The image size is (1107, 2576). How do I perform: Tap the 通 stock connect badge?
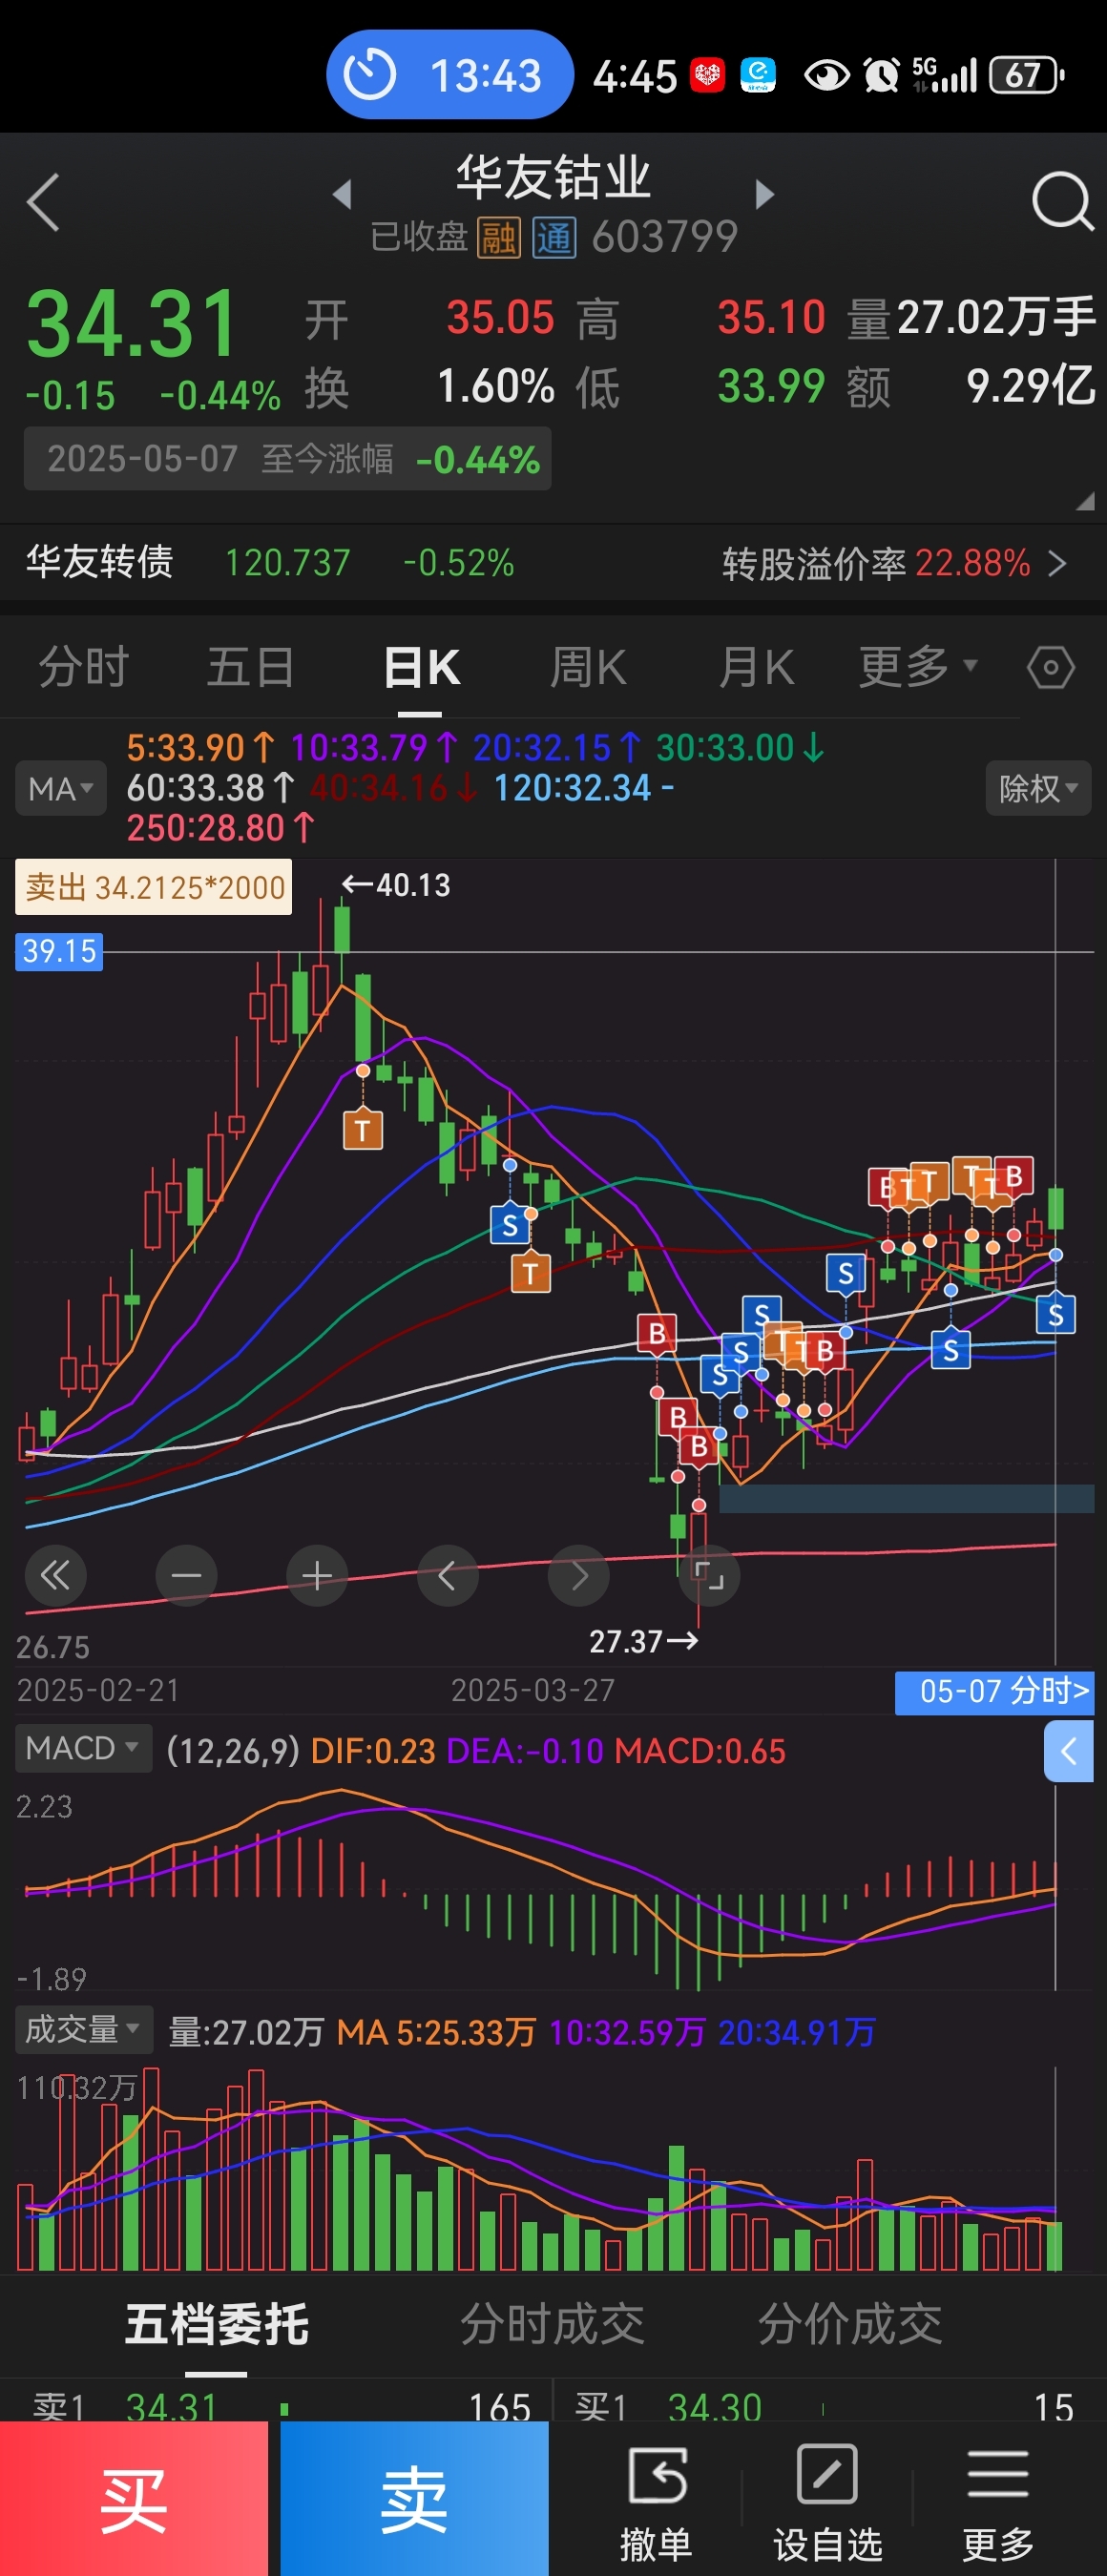click(554, 238)
